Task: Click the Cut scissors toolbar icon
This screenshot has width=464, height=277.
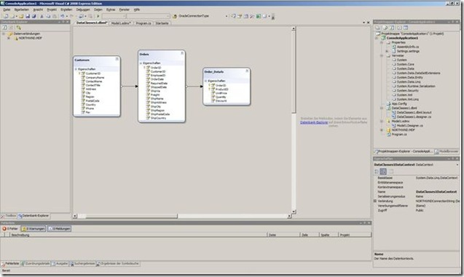Action: point(42,16)
